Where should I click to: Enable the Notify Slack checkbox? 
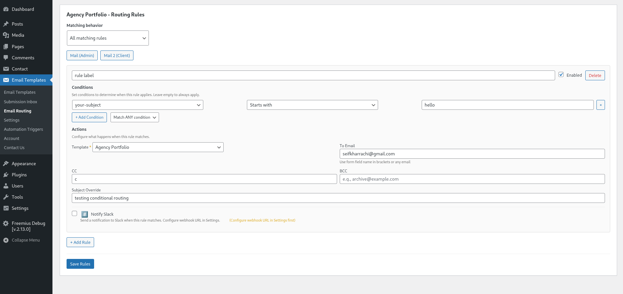pos(74,213)
